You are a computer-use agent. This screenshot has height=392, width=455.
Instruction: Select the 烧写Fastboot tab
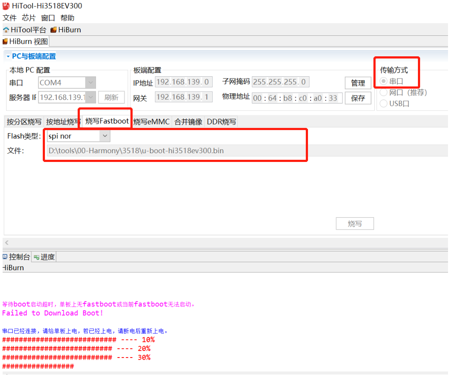(107, 121)
